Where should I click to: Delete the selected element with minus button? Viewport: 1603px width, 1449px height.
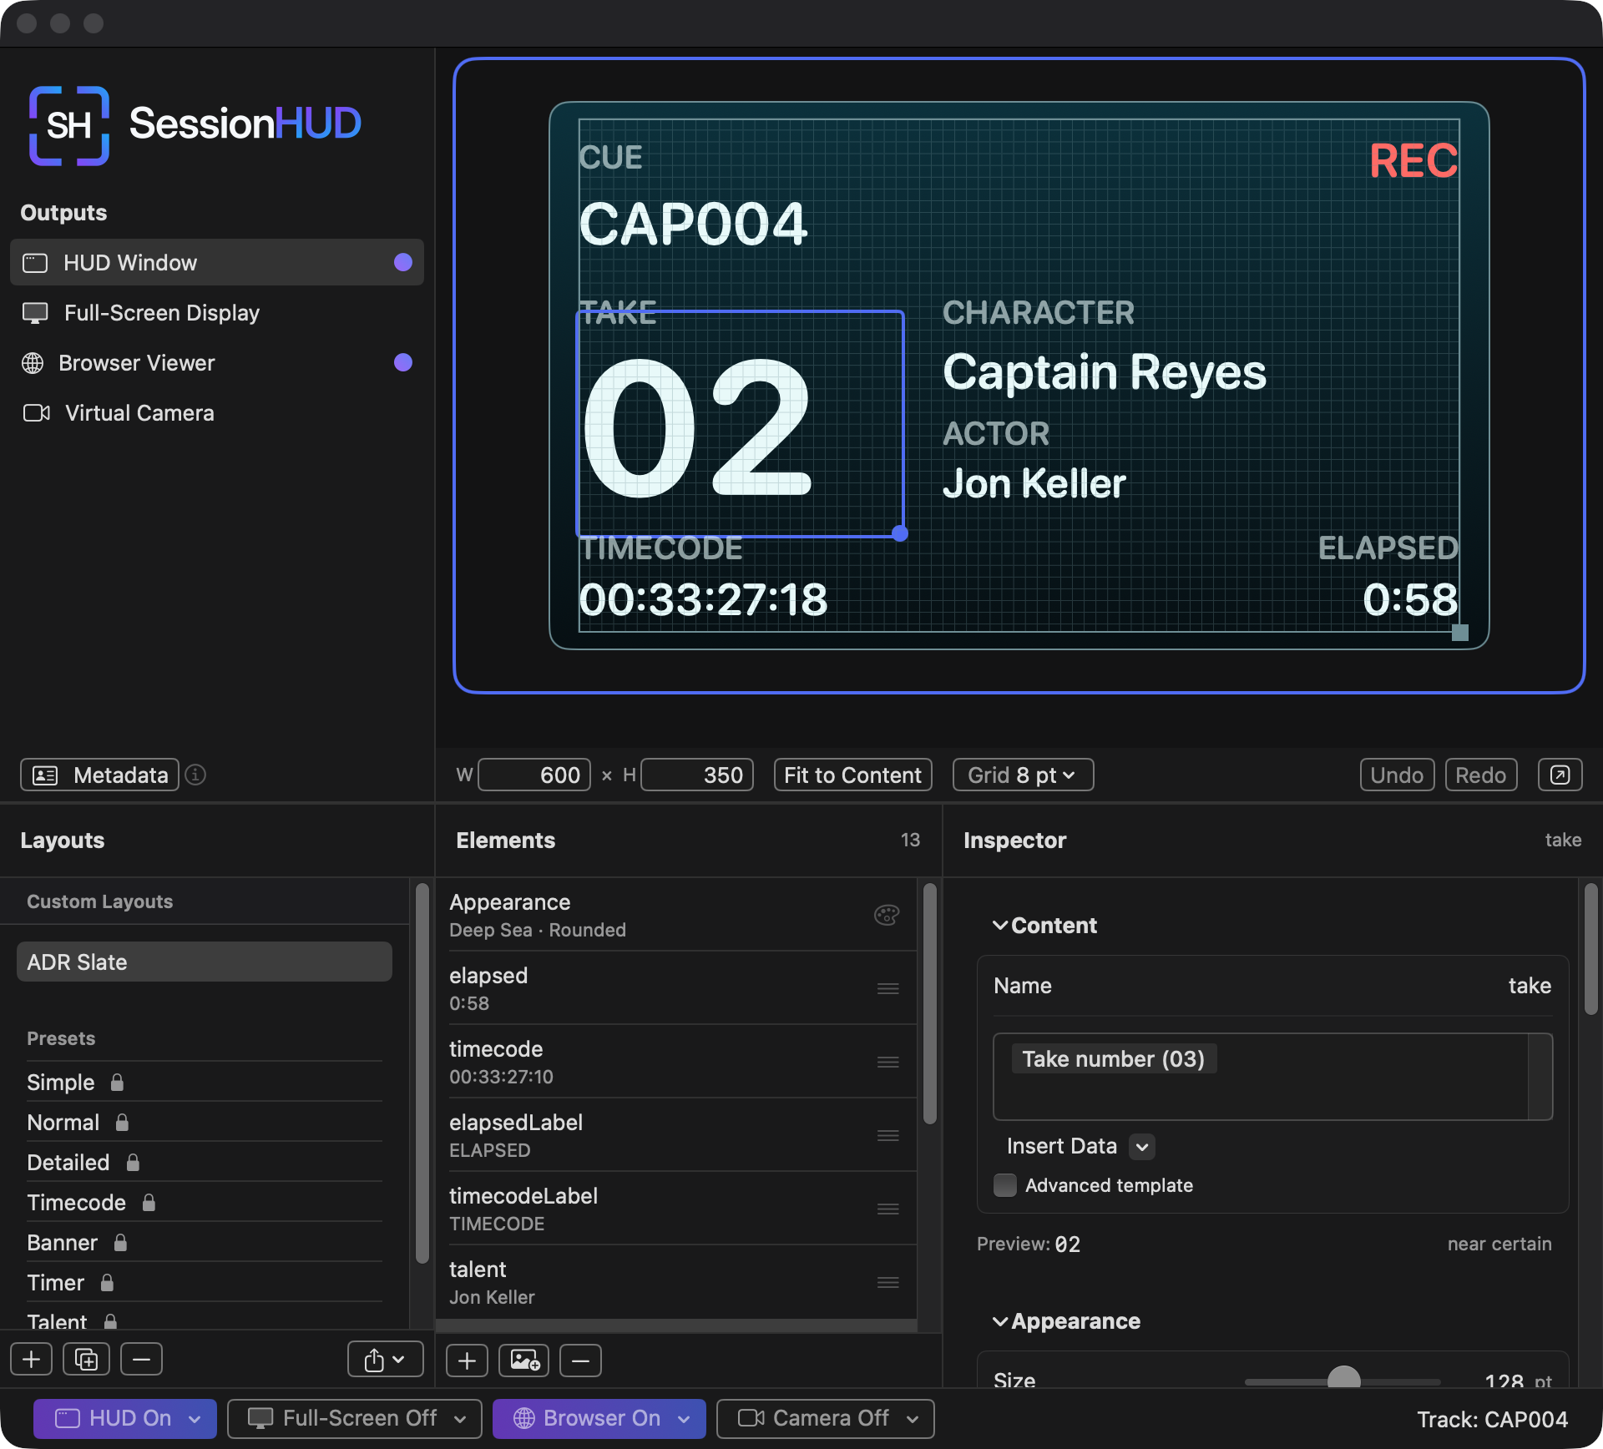[581, 1361]
